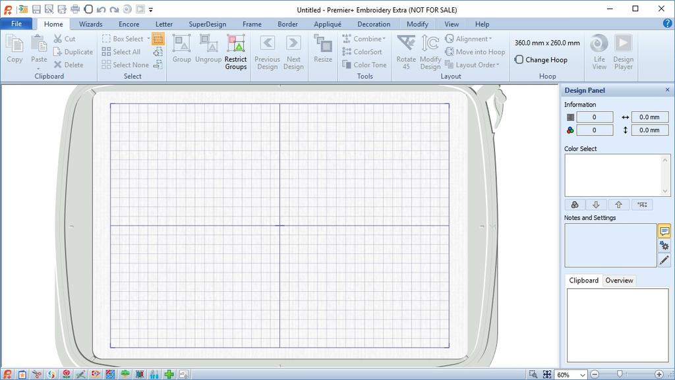Open the Box Select dropdown arrow
675x380 pixels.
tap(148, 39)
